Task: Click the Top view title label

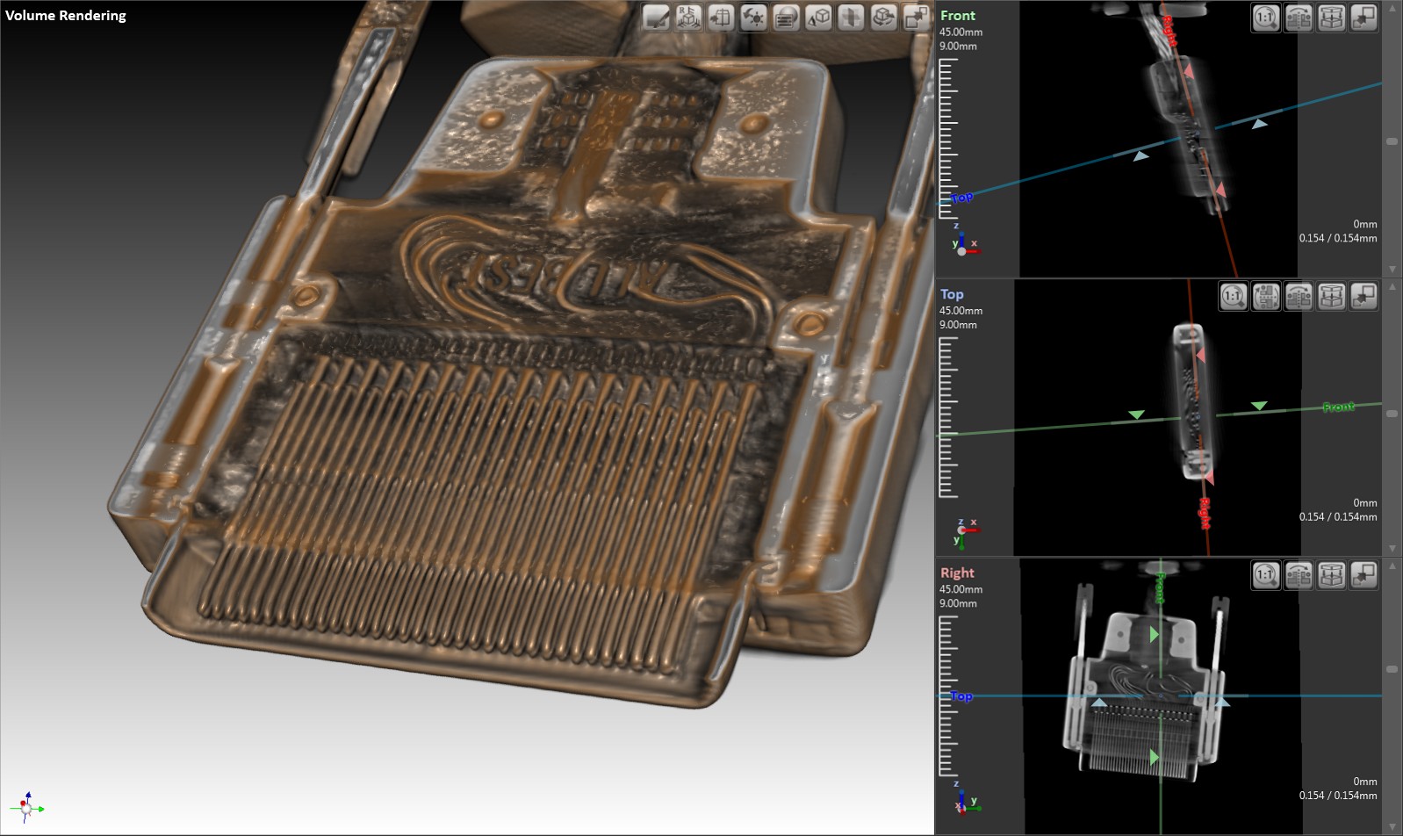Action: point(952,294)
